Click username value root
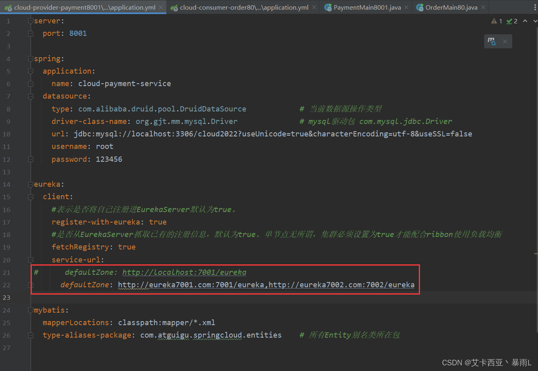This screenshot has width=538, height=371. coord(105,146)
